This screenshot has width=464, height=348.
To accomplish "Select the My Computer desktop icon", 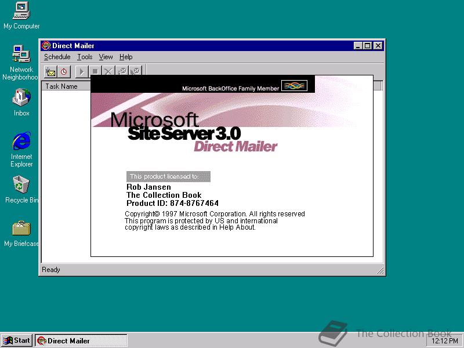I will (x=21, y=16).
